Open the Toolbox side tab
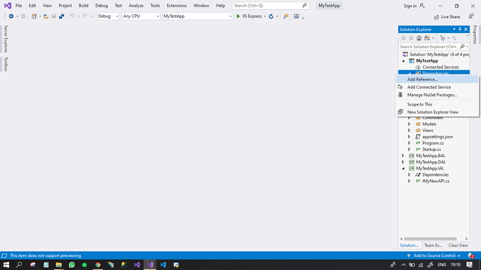This screenshot has width=481, height=270. [5, 64]
